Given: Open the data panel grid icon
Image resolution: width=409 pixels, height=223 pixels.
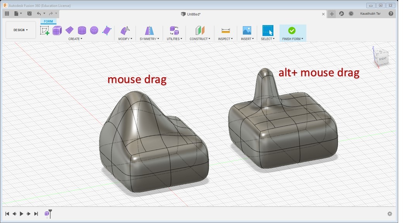Looking at the screenshot, I should tap(7, 14).
